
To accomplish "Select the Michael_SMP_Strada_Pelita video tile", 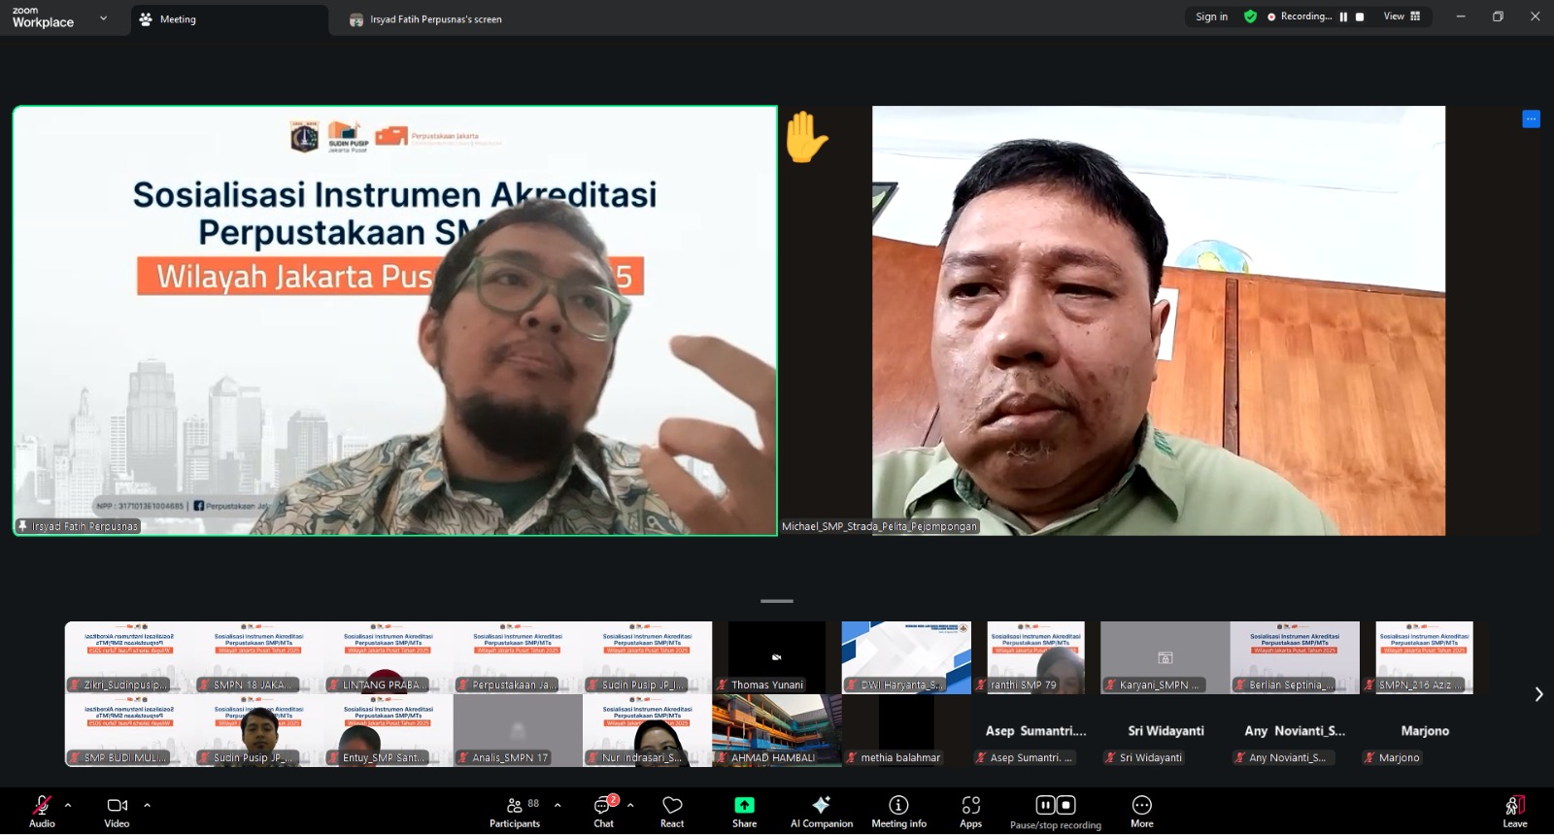I will [x=1159, y=320].
